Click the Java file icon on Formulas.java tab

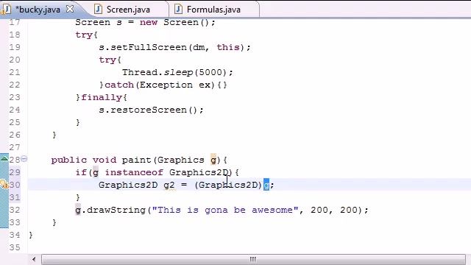pyautogui.click(x=178, y=10)
